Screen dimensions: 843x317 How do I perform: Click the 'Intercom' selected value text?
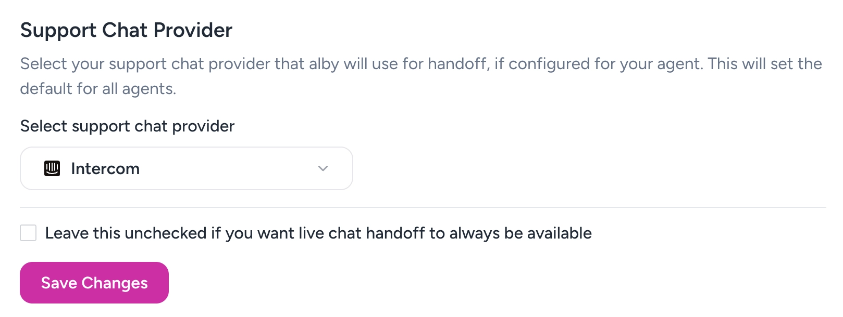[x=105, y=169]
